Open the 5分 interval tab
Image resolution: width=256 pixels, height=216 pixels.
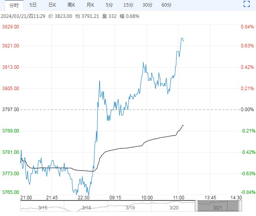109,5
